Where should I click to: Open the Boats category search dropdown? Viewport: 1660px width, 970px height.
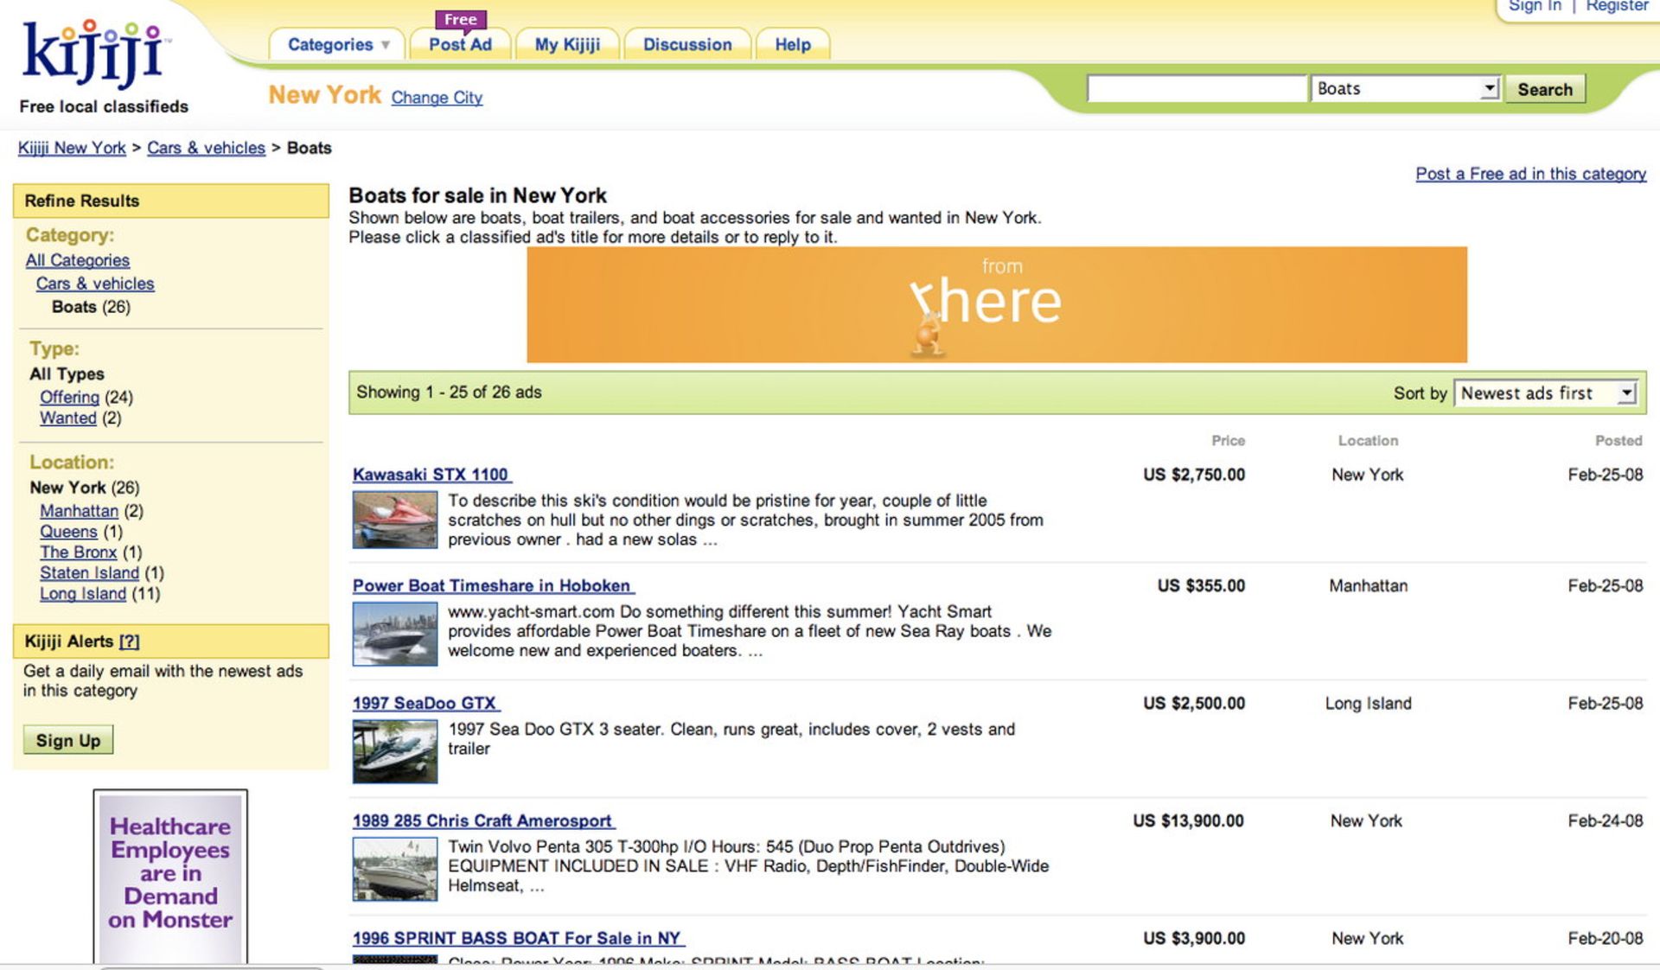1405,89
